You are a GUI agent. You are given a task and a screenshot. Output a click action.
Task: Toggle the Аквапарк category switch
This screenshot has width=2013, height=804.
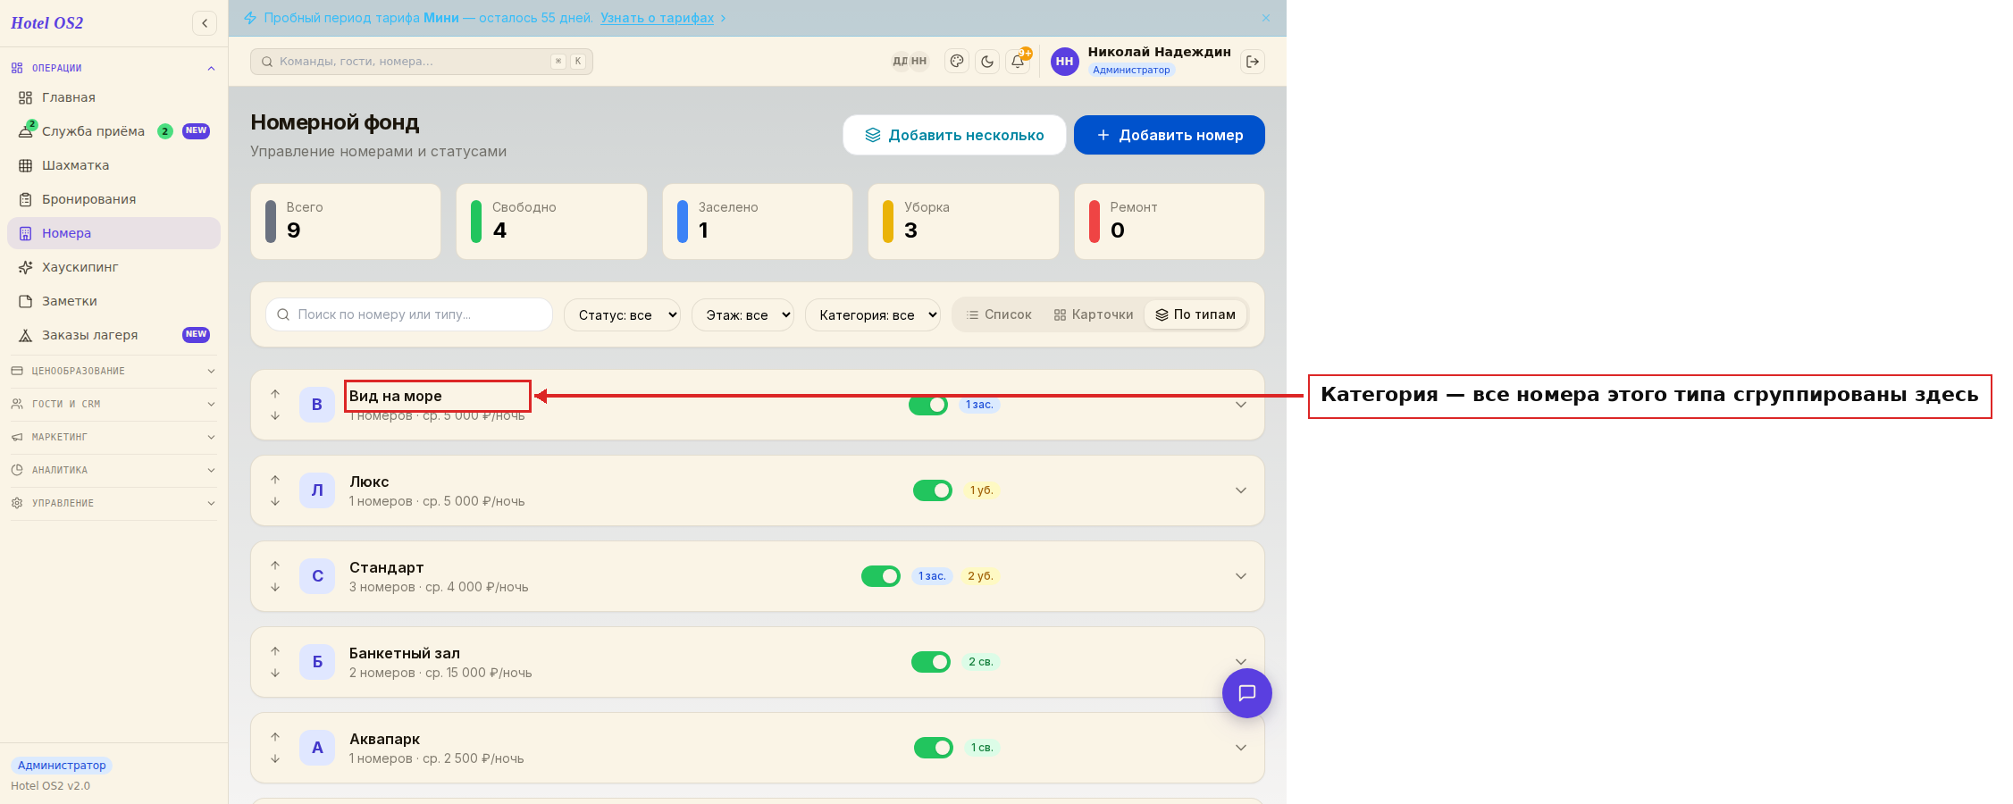tap(934, 748)
